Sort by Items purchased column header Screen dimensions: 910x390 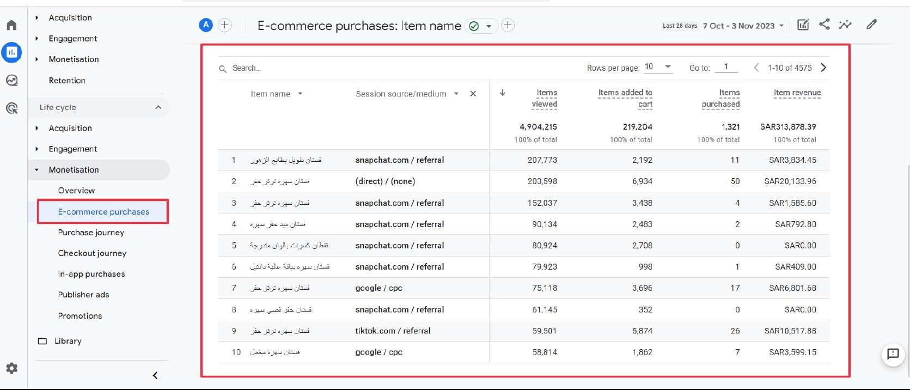coord(720,99)
